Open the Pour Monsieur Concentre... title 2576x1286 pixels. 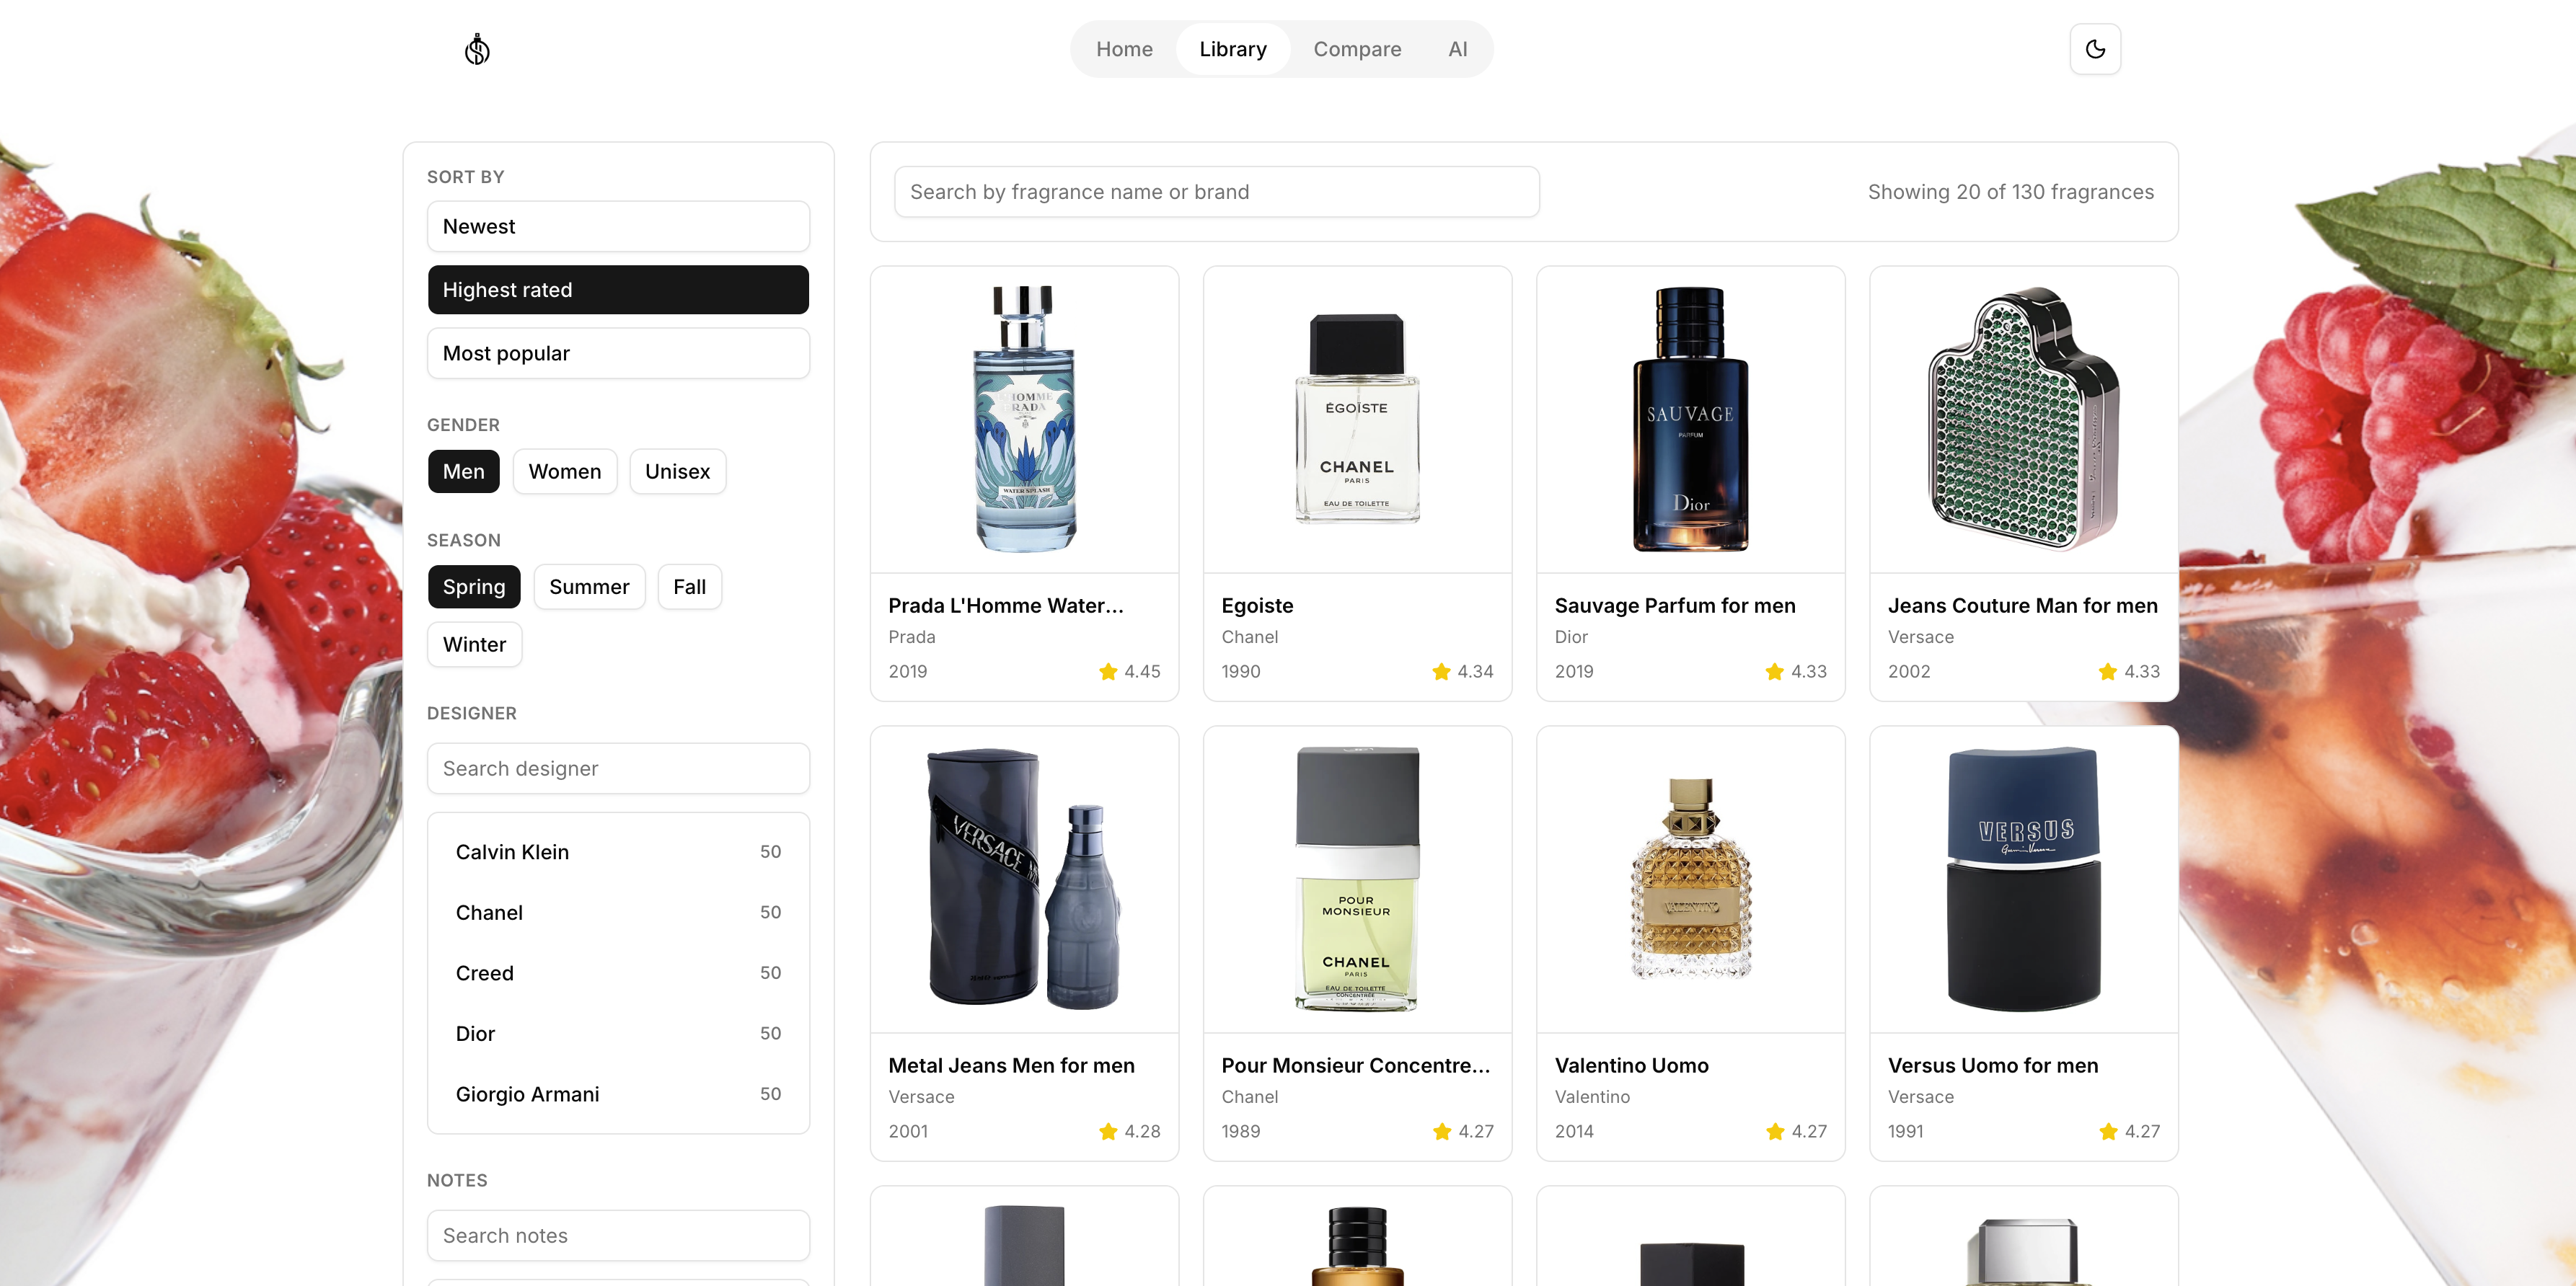coord(1356,1065)
